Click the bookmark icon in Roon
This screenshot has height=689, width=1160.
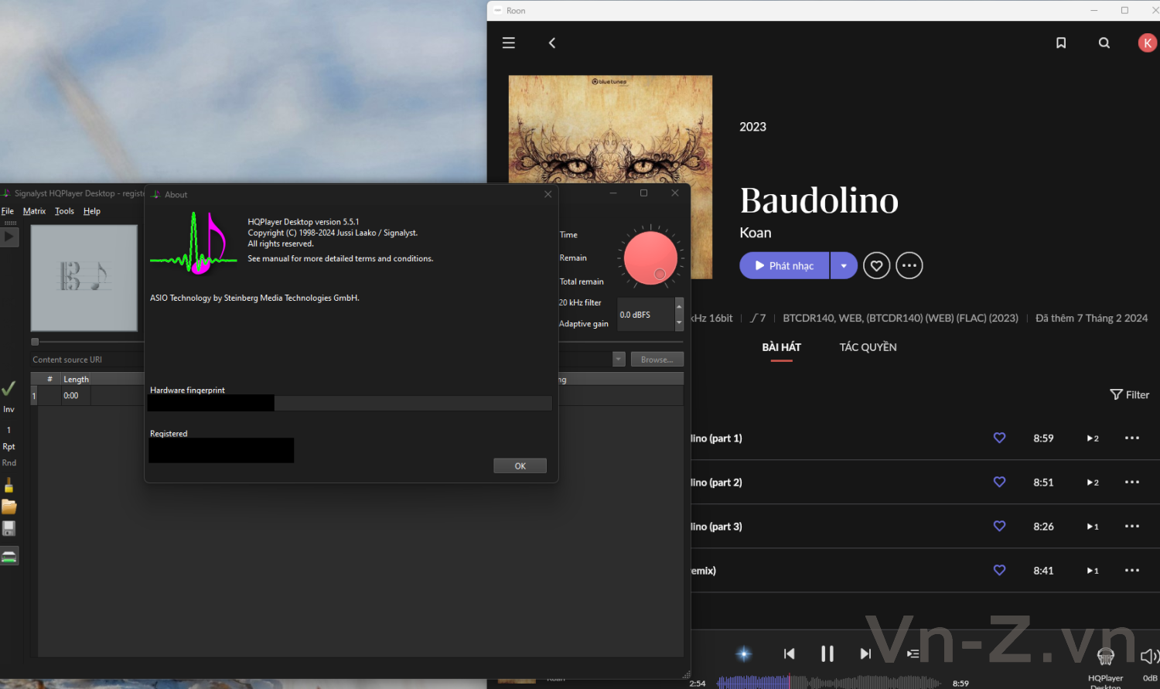1061,43
